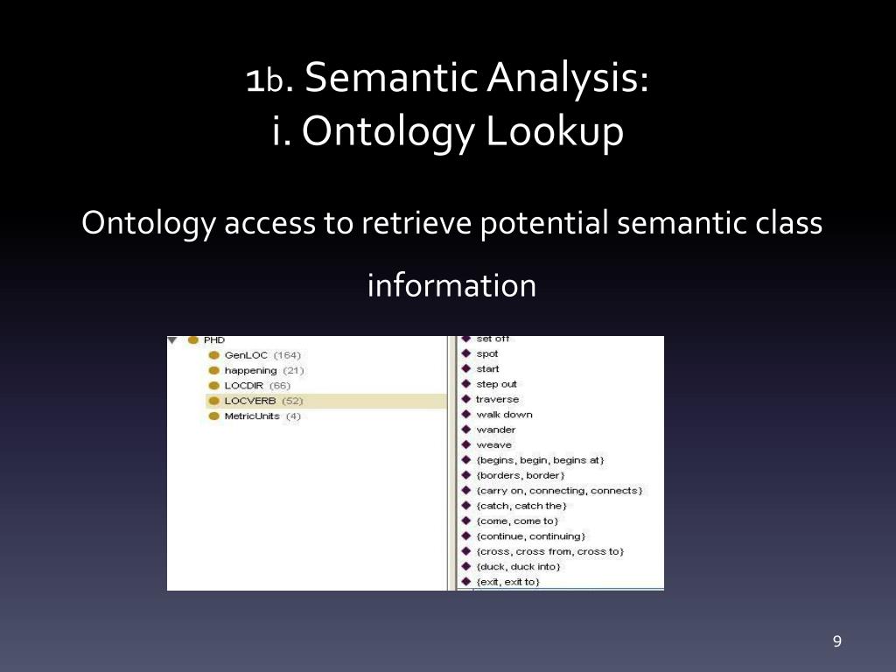Select the 'step out' instance

click(x=496, y=384)
